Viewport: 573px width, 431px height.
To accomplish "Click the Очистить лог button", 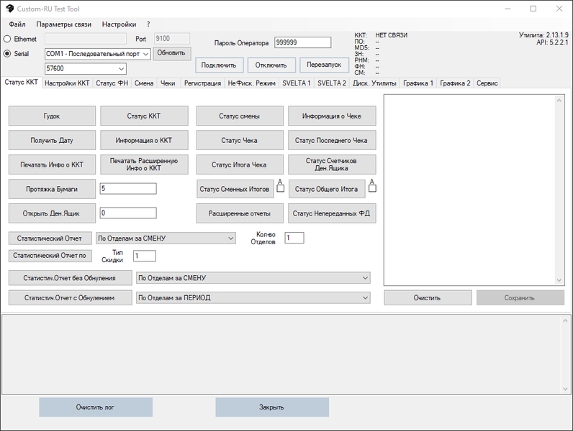I will coord(95,407).
